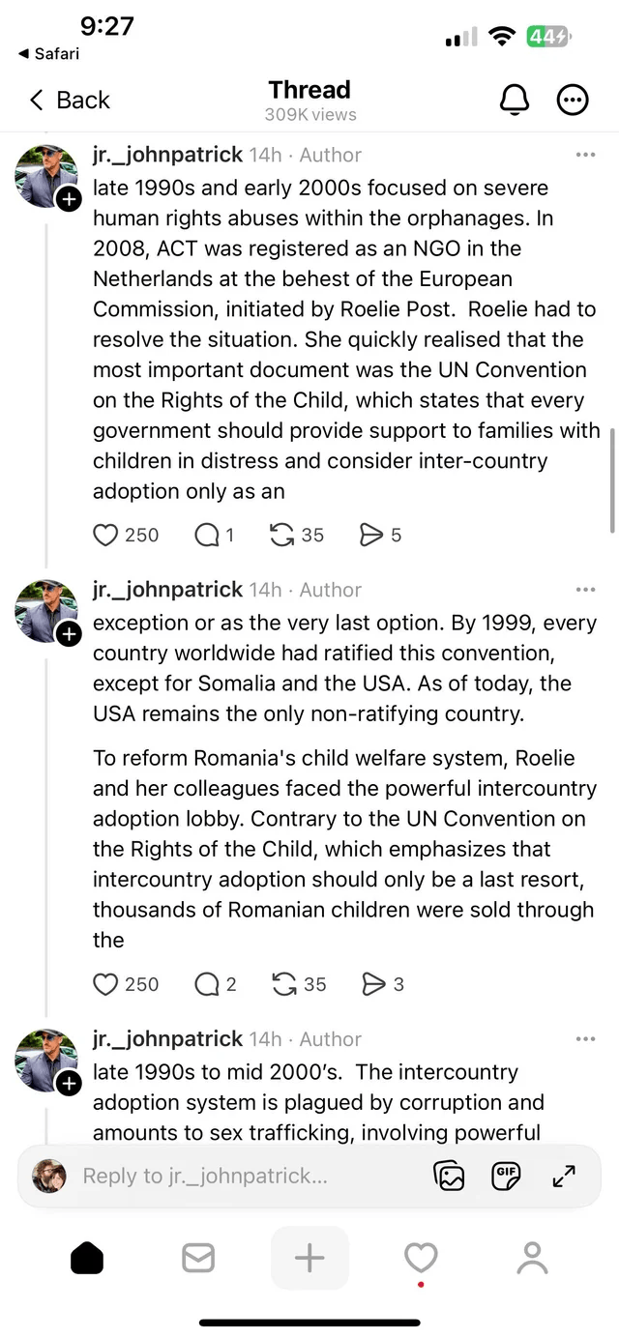Open the Messages inbox tab
The image size is (619, 1338).
(x=198, y=1258)
